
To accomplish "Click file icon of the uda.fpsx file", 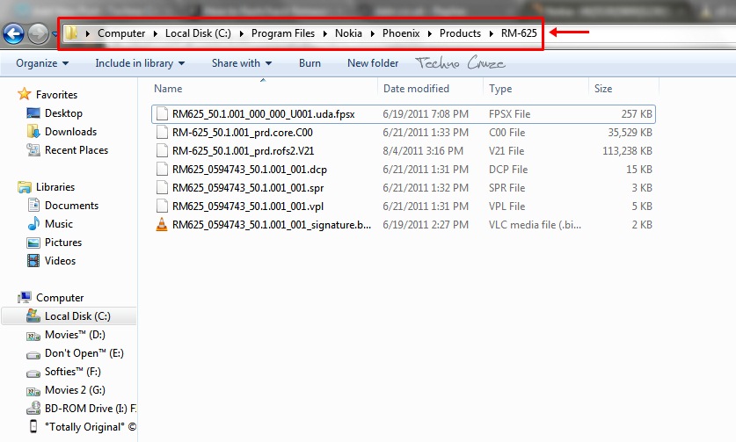I will coord(162,114).
